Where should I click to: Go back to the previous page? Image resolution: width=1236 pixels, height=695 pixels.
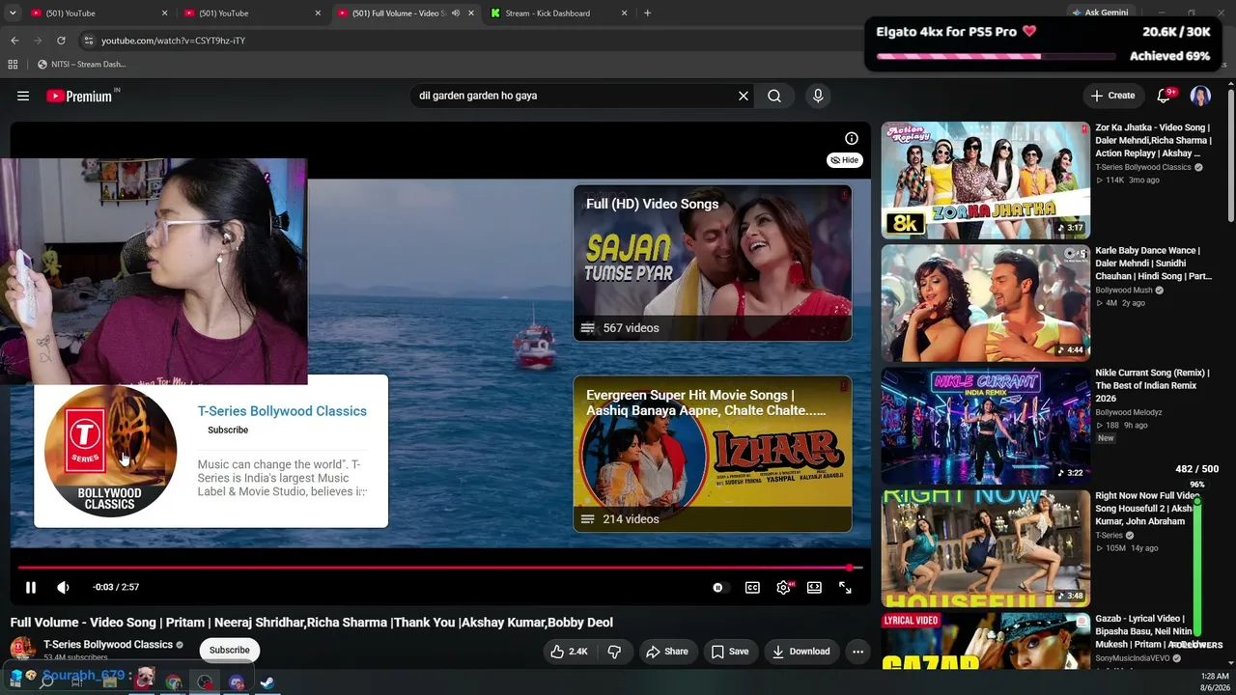click(x=14, y=41)
